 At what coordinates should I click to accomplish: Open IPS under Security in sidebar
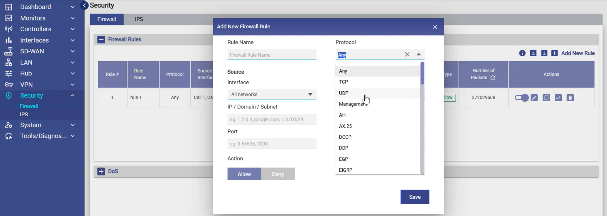tap(24, 114)
